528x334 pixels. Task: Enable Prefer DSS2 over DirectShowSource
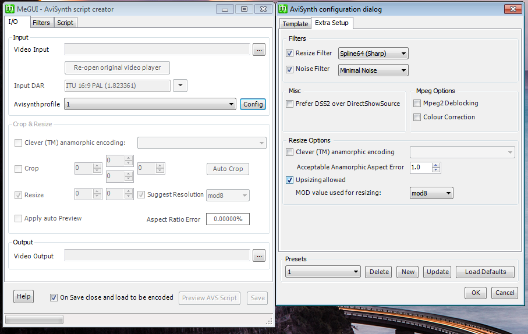pyautogui.click(x=289, y=104)
